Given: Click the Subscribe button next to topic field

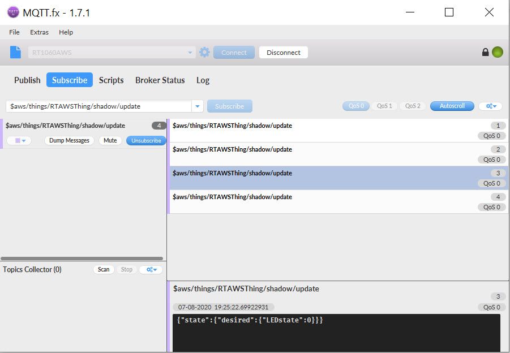Looking at the screenshot, I should [x=230, y=106].
